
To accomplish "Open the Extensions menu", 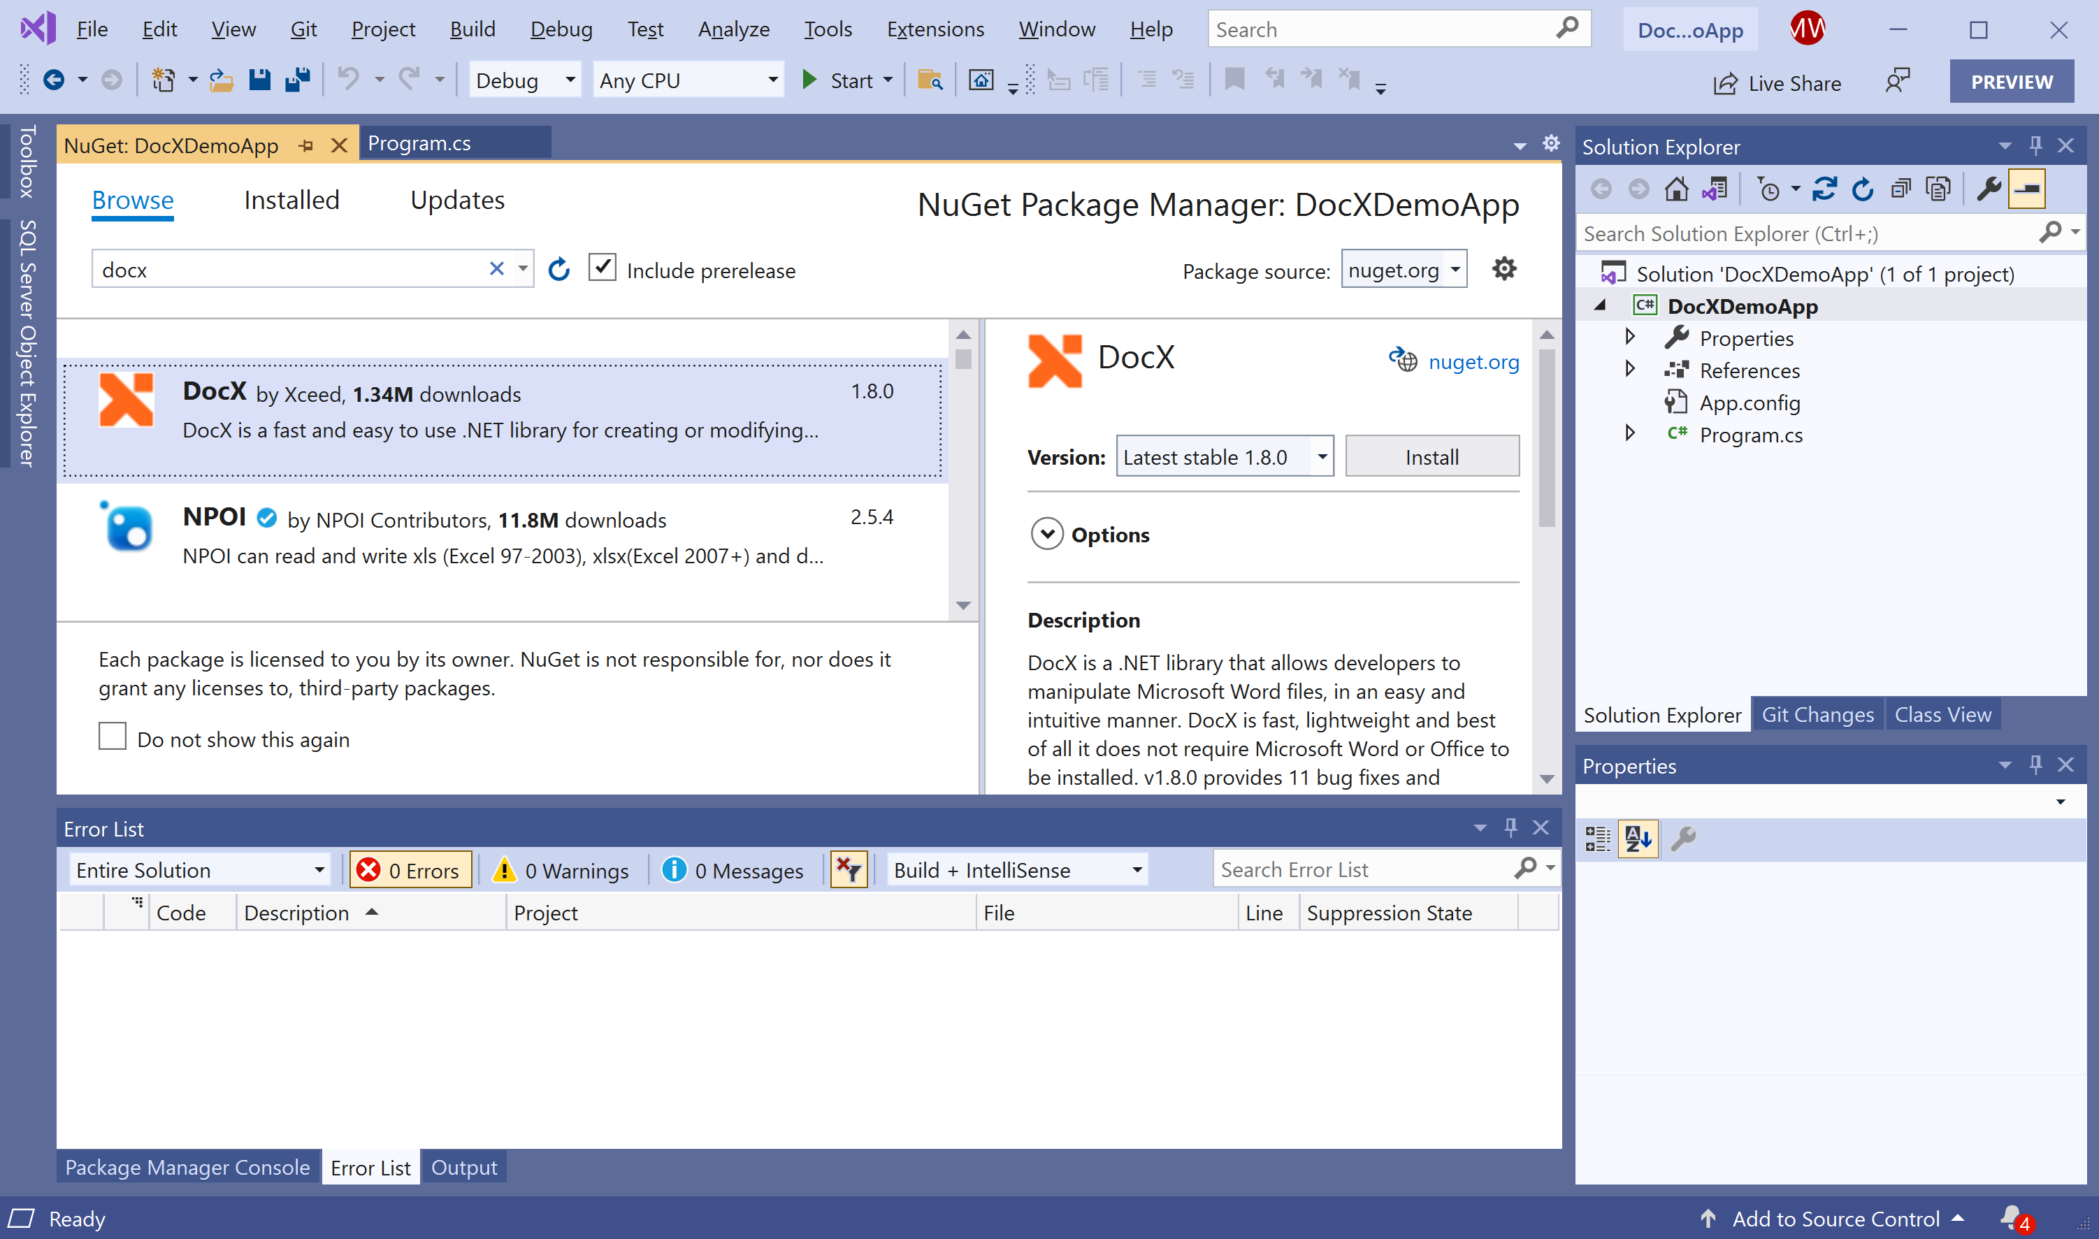I will click(935, 29).
